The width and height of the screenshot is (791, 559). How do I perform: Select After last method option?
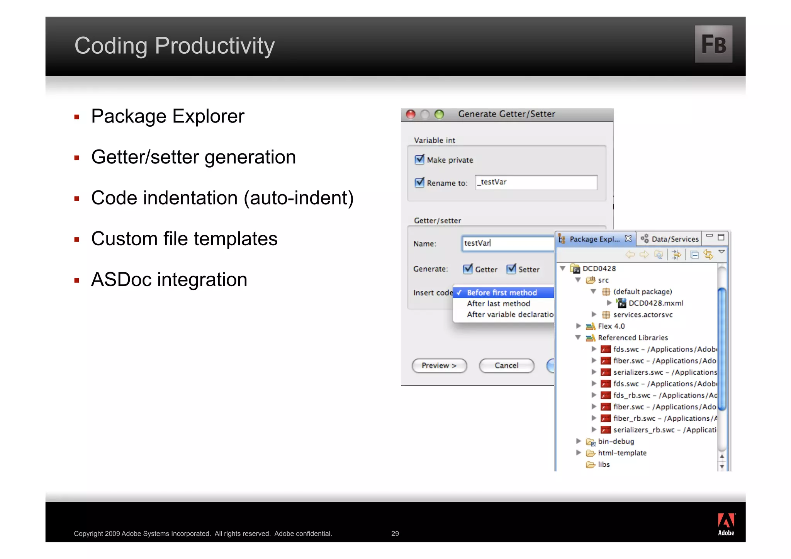click(498, 304)
